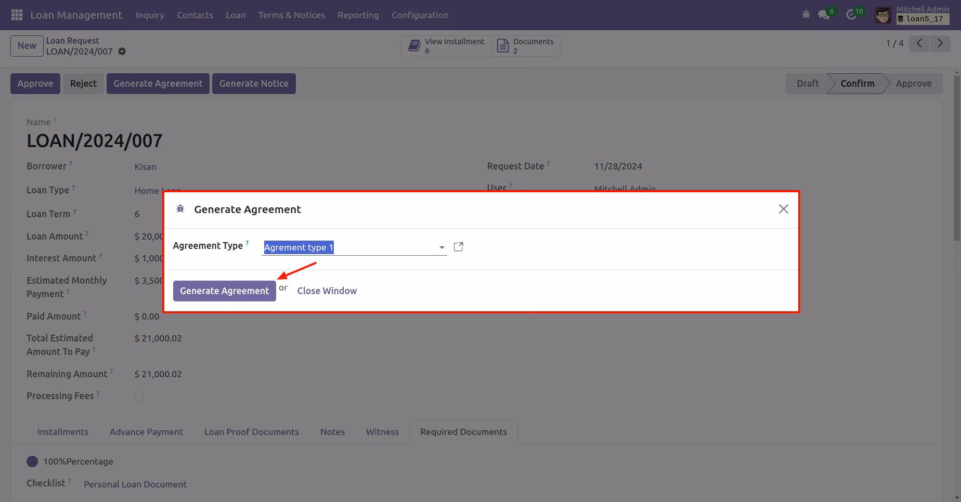Open the Terms & Notices menu

[292, 15]
